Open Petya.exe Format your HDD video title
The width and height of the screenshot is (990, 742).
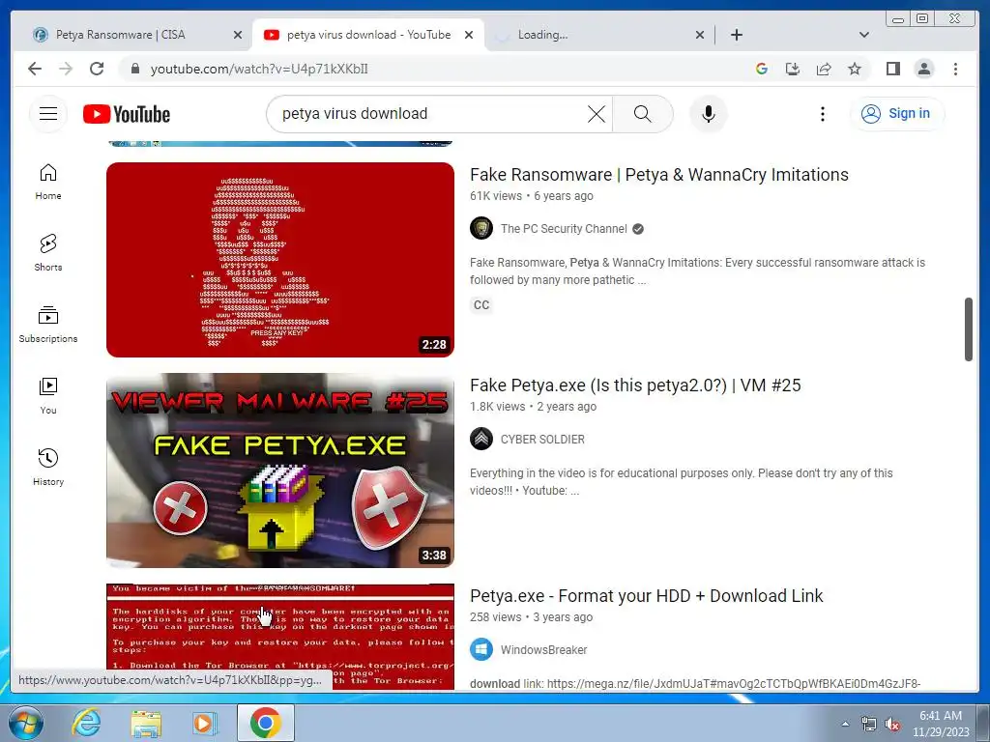coord(646,596)
